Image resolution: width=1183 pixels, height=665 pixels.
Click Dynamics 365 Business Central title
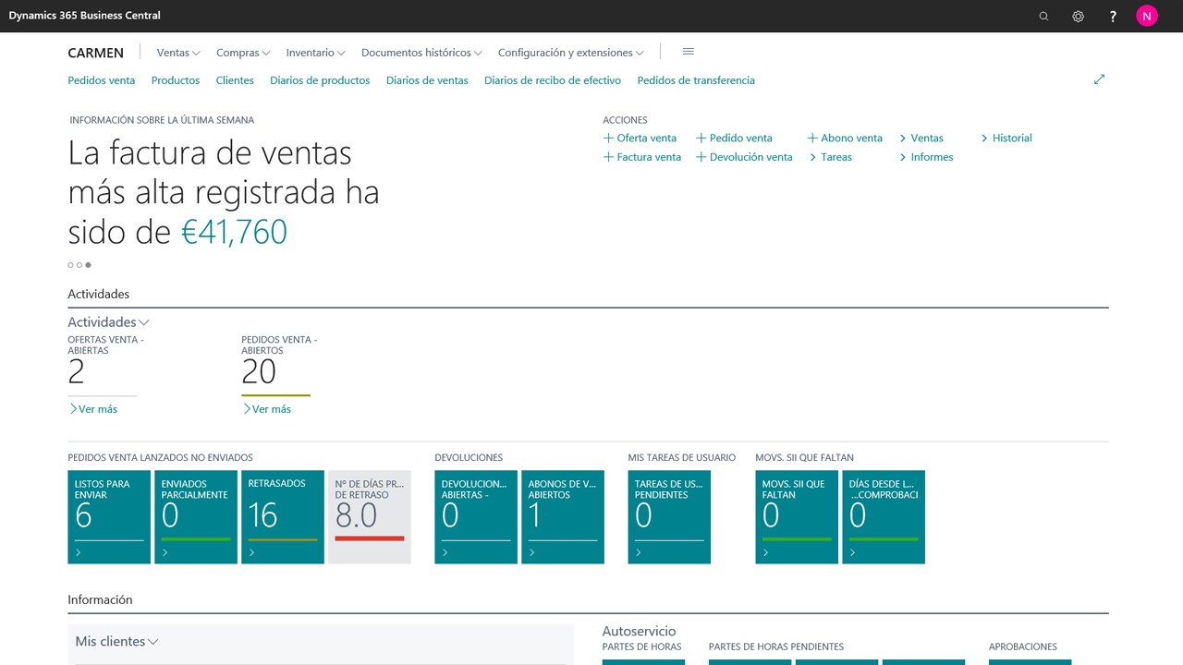[85, 16]
